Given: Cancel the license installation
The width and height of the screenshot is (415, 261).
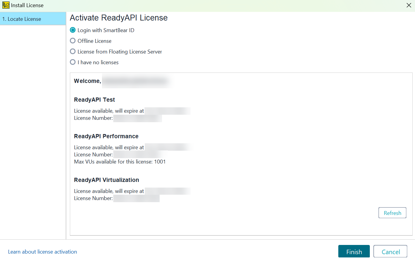Looking at the screenshot, I should [x=390, y=251].
